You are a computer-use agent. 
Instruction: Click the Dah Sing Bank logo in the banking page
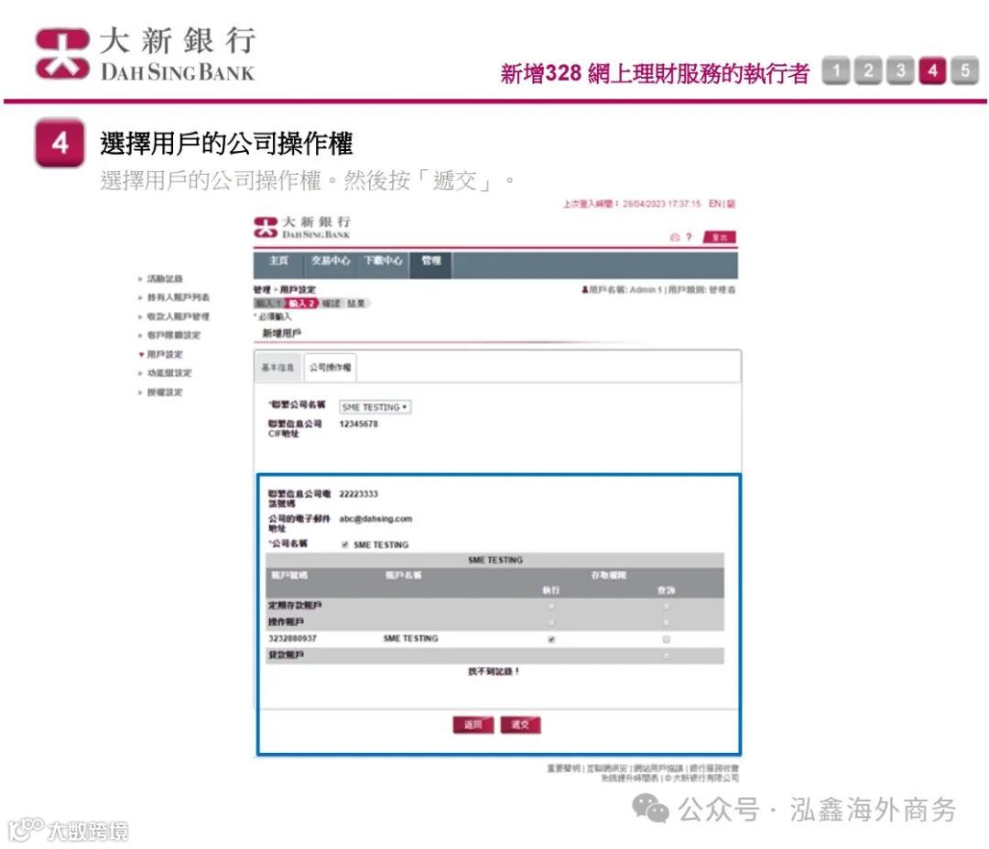pyautogui.click(x=302, y=228)
